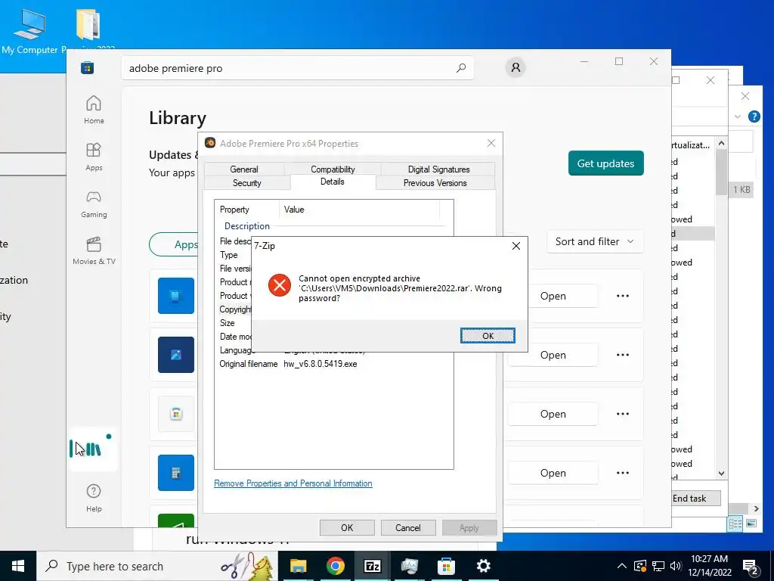Open My Computer desktop icon

(29, 30)
